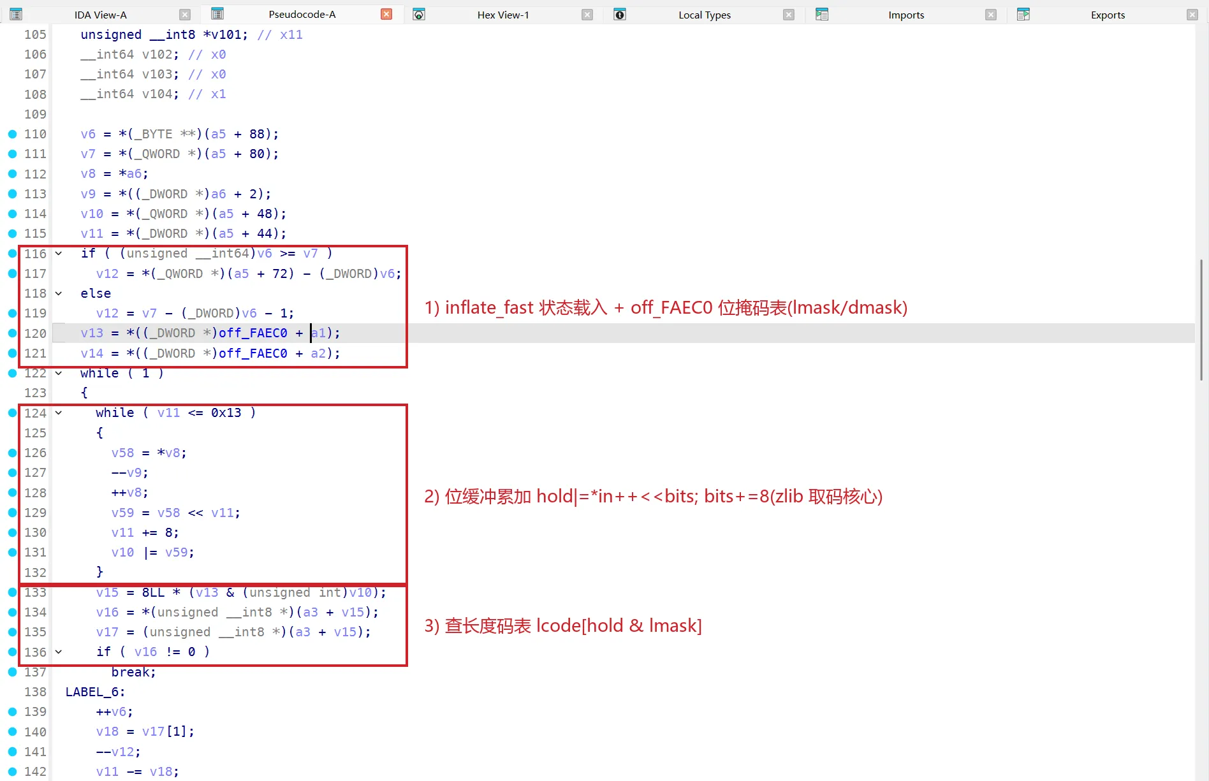Close the Exports tab
1209x781 pixels.
pyautogui.click(x=1192, y=14)
